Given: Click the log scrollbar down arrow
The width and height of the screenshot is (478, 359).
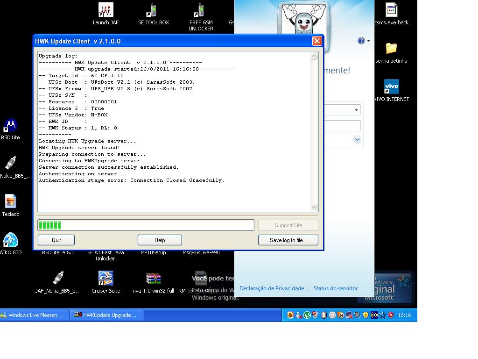Looking at the screenshot, I should pyautogui.click(x=314, y=207).
